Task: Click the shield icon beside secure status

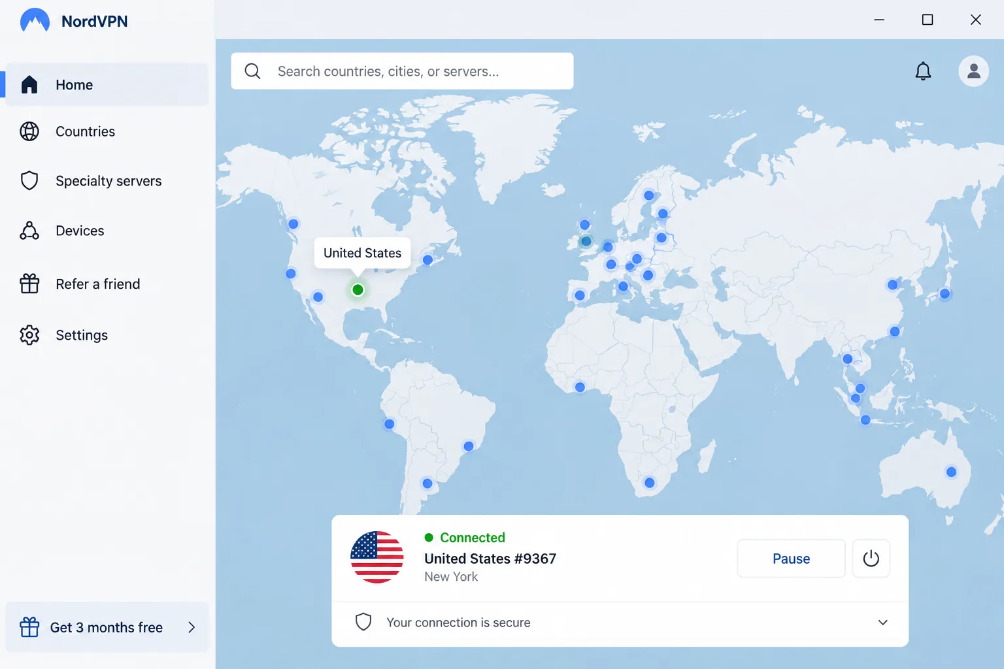Action: pyautogui.click(x=363, y=622)
